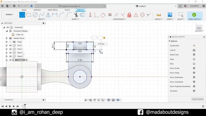Select the Untitled document tab
206x116 pixels.
(x=142, y=6)
